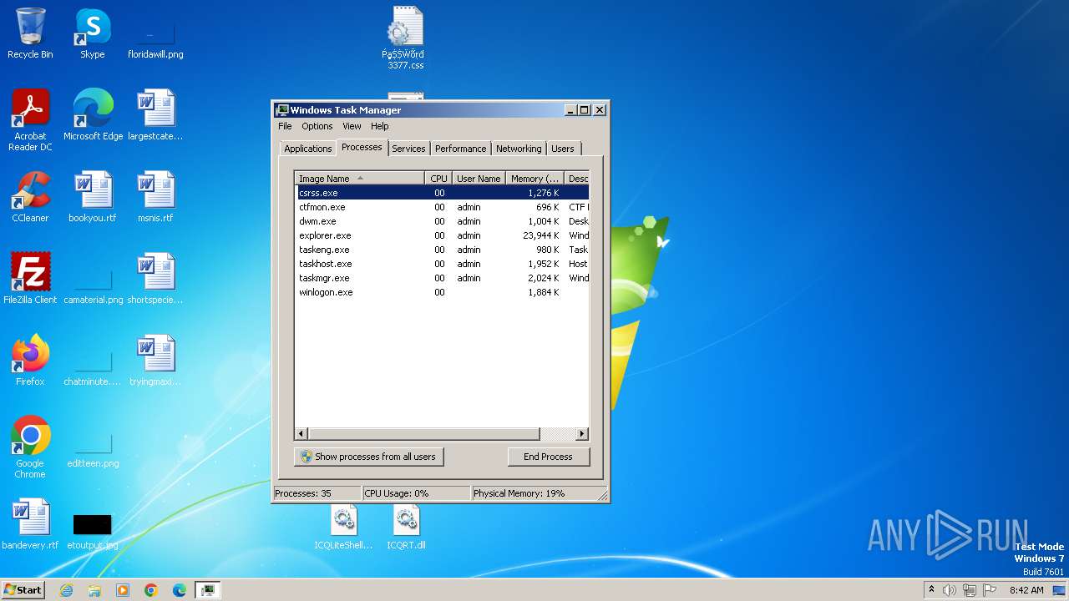
Task: Select bookyou.rtf document icon
Action: click(93, 197)
